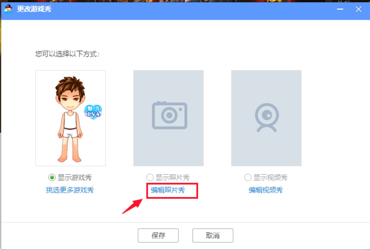Enable the 显示照片秀 option
Image resolution: width=370 pixels, height=250 pixels.
click(150, 177)
